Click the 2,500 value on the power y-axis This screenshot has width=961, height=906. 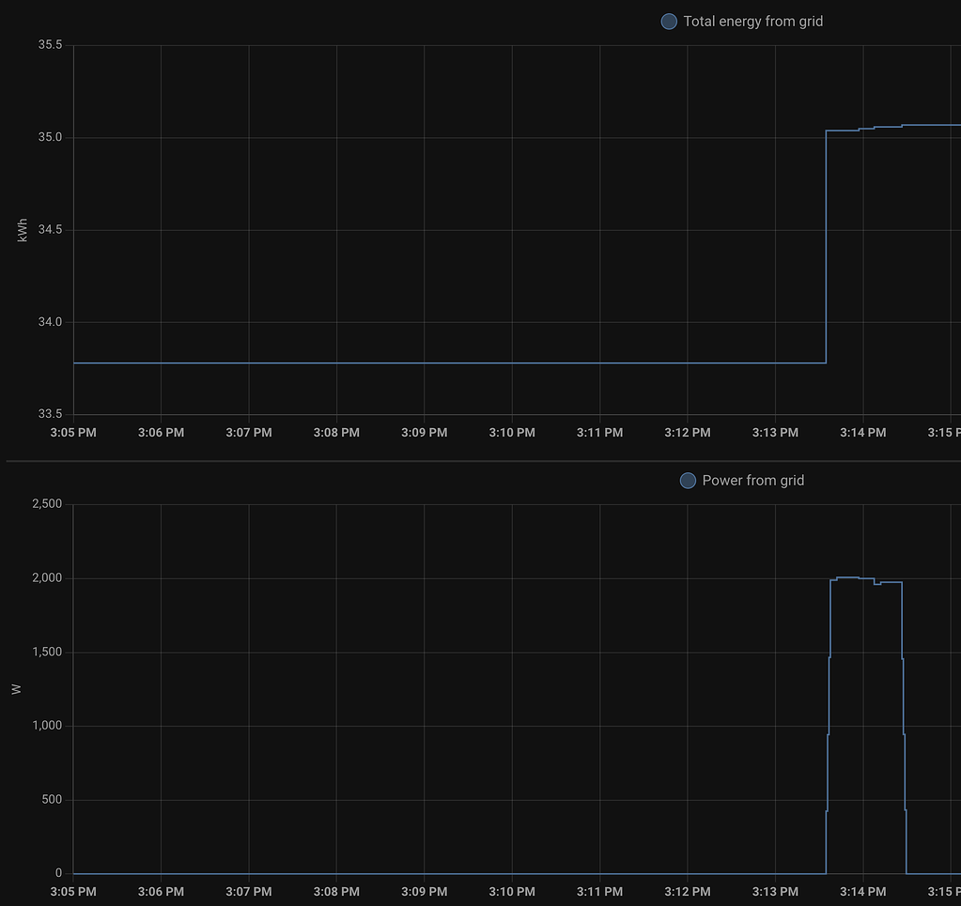coord(46,503)
